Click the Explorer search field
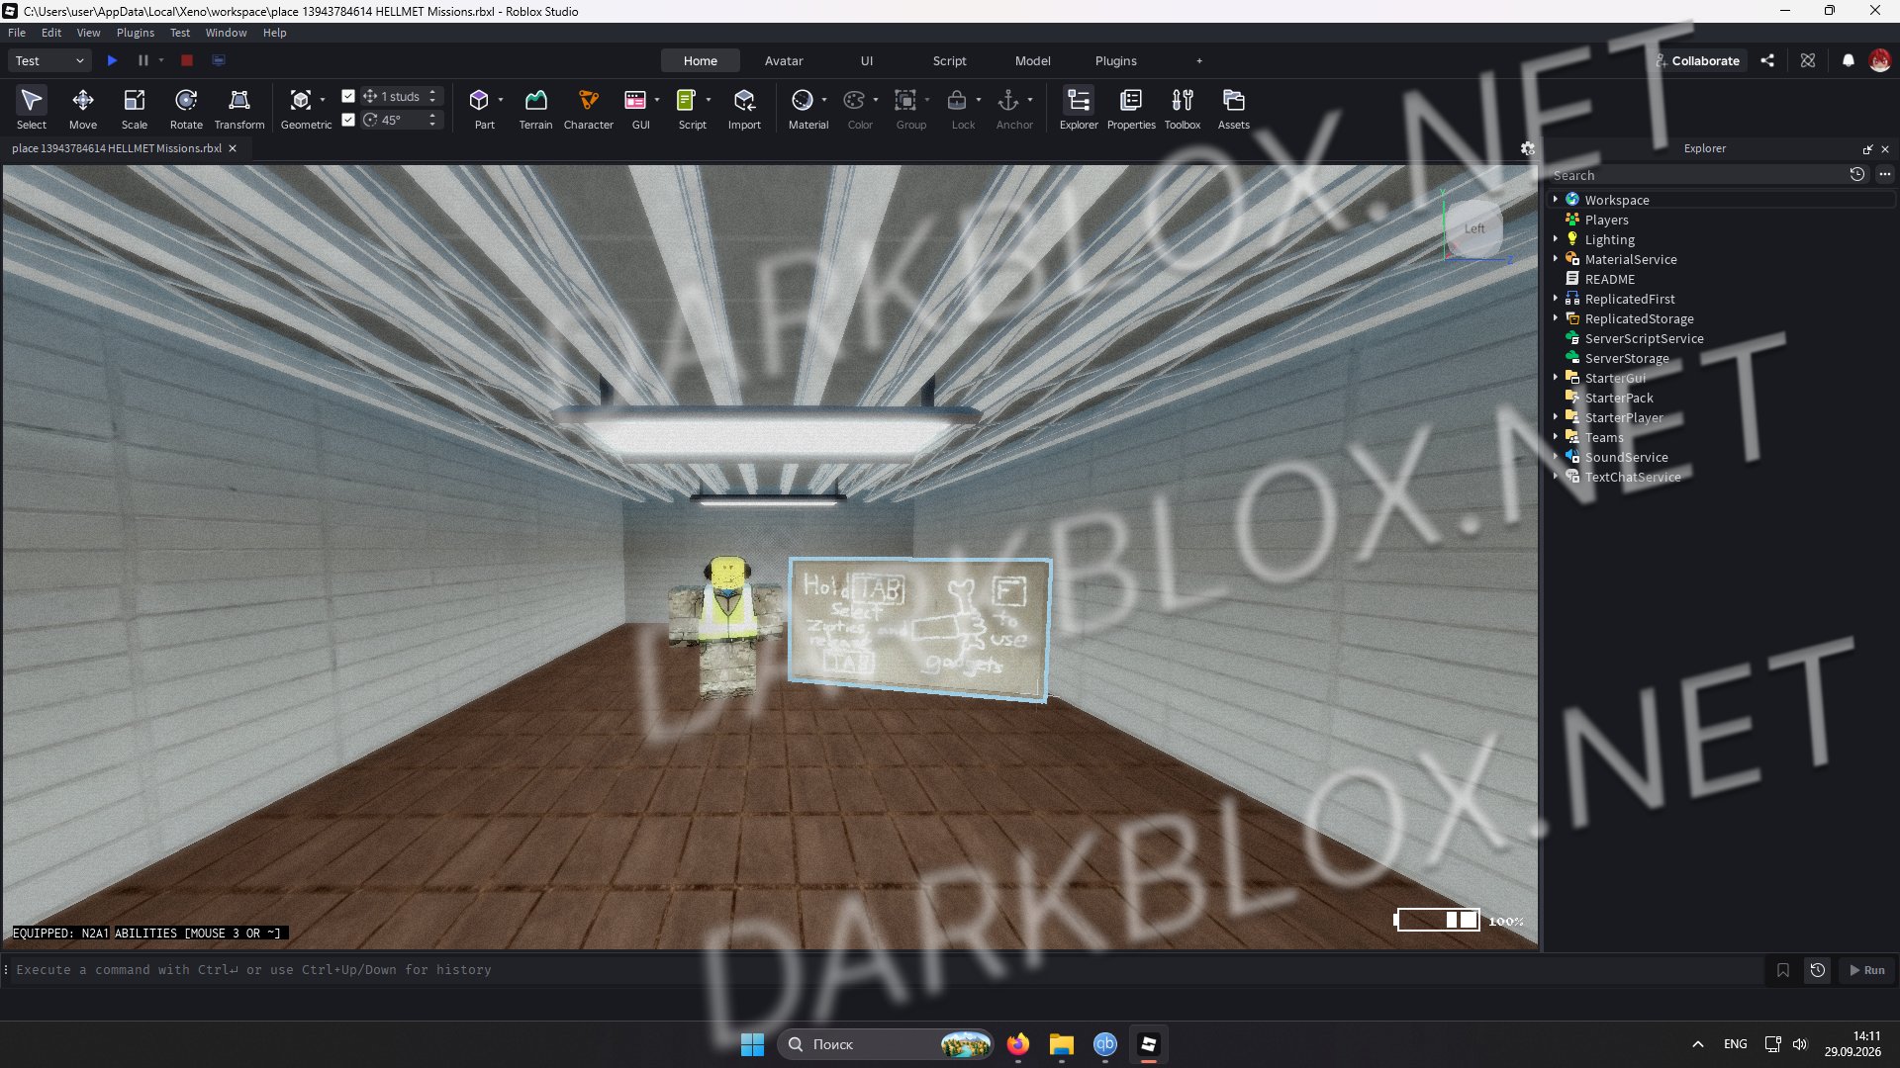Image resolution: width=1900 pixels, height=1068 pixels. [1697, 175]
